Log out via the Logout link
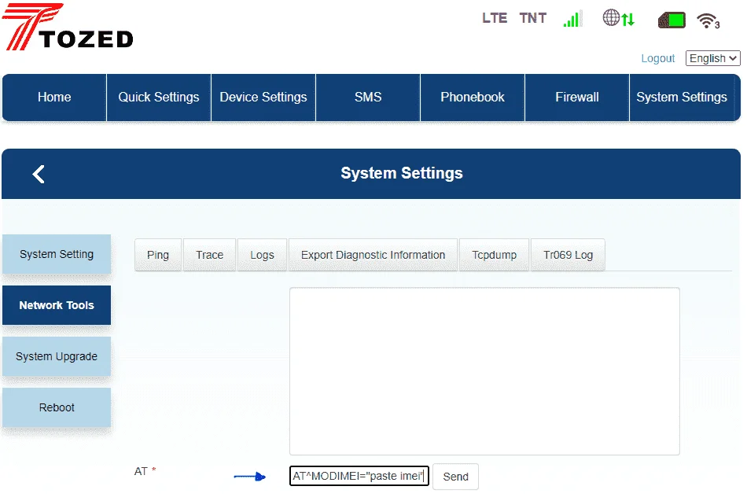The height and width of the screenshot is (501, 747). 657,58
